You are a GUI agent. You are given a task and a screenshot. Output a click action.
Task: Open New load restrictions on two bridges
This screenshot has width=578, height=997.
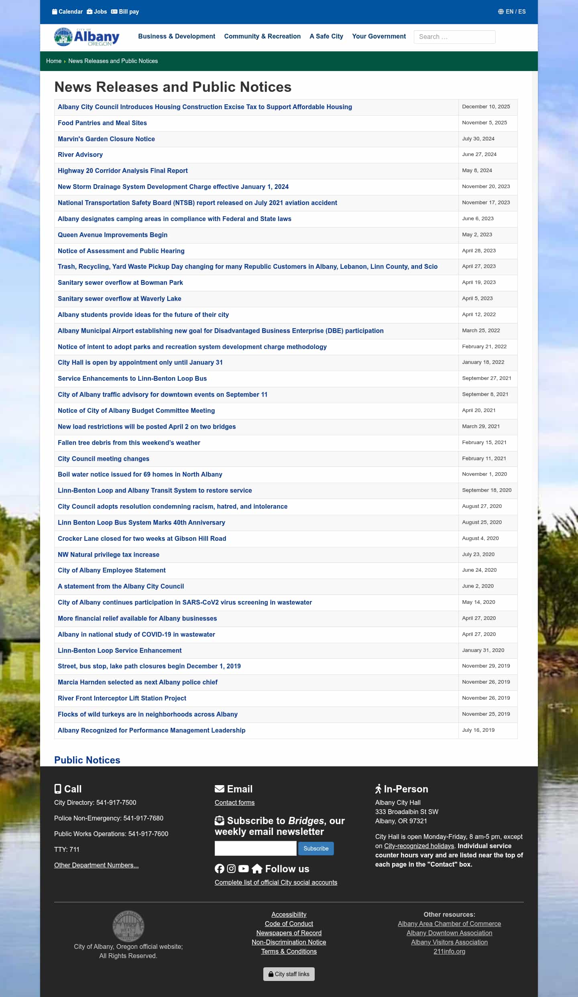(x=147, y=426)
